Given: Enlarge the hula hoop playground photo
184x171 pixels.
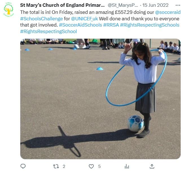Looking at the screenshot, I should pos(100,99).
